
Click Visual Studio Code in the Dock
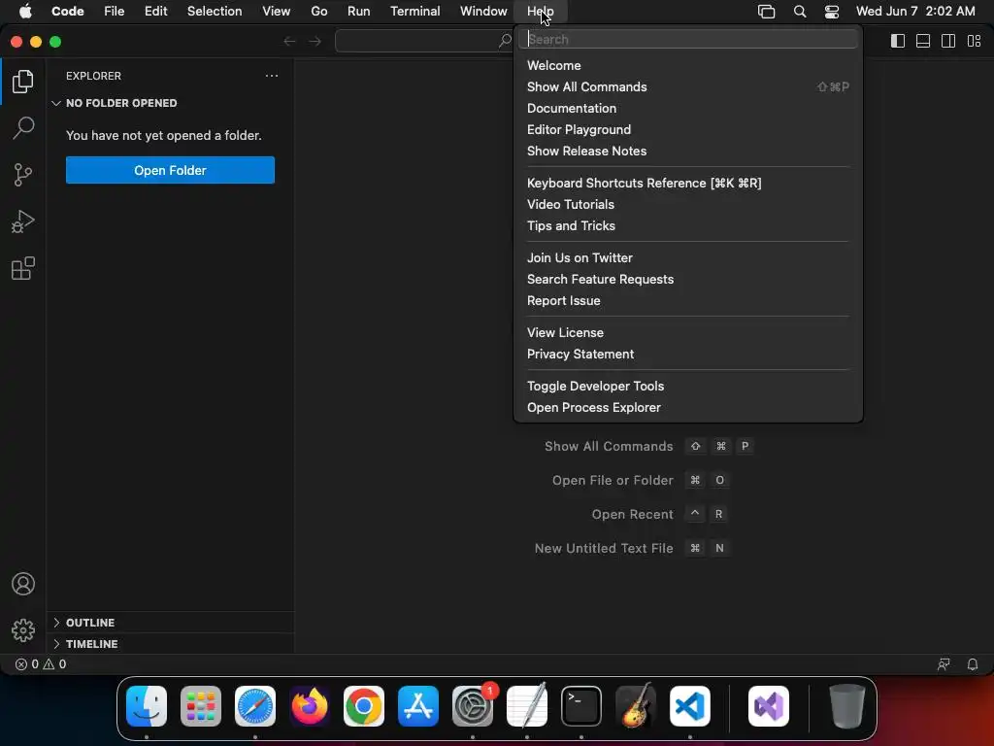coord(690,706)
